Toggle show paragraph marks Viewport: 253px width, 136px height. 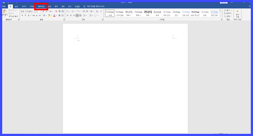pyautogui.click(x=101, y=12)
